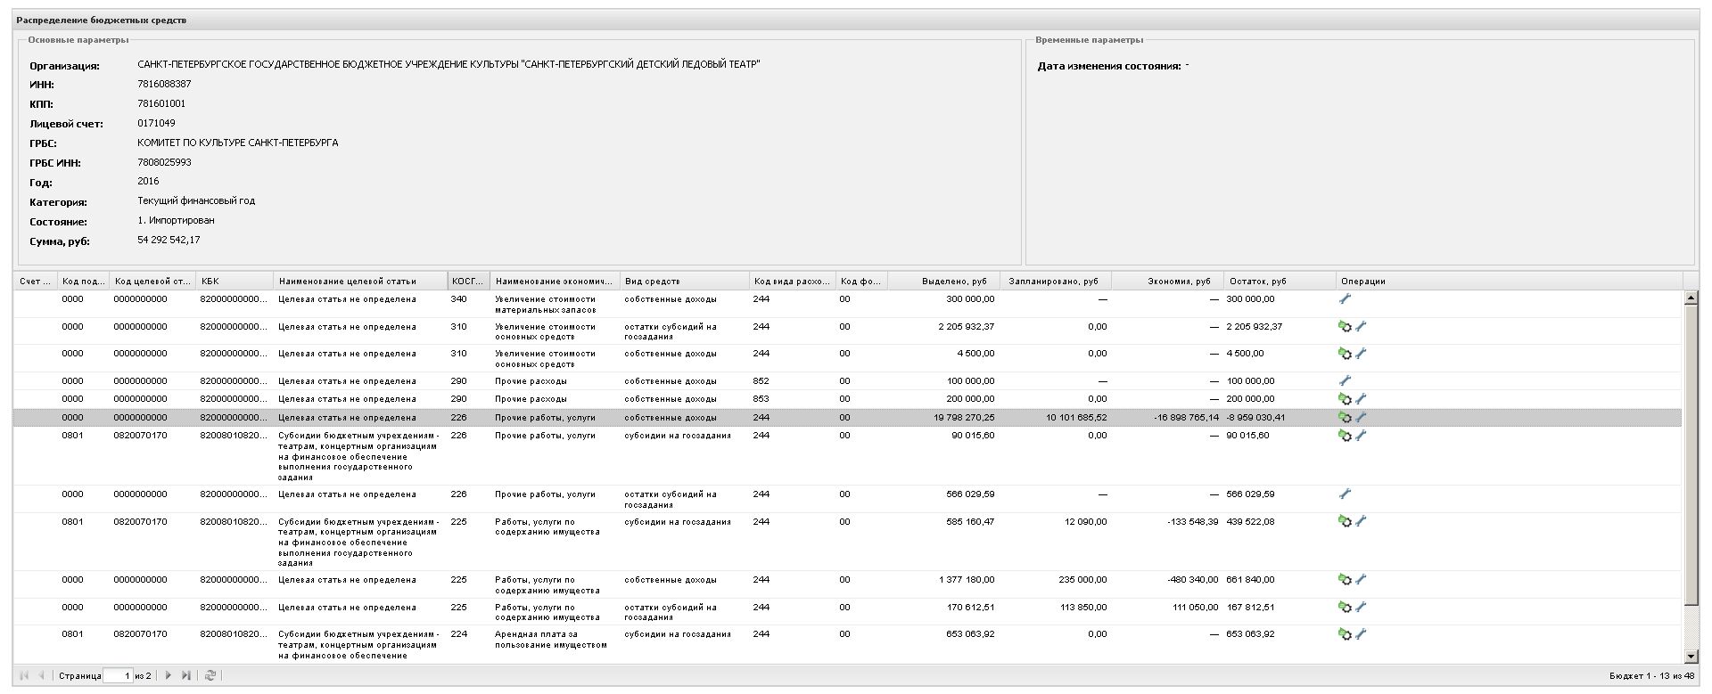The width and height of the screenshot is (1712, 694).
Task: Click the wrench icon in the 4 500,00 row
Action: (1361, 354)
